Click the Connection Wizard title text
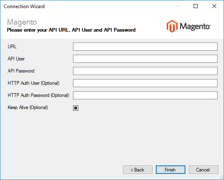Viewport: 224px width, 180px height. [x=24, y=6]
